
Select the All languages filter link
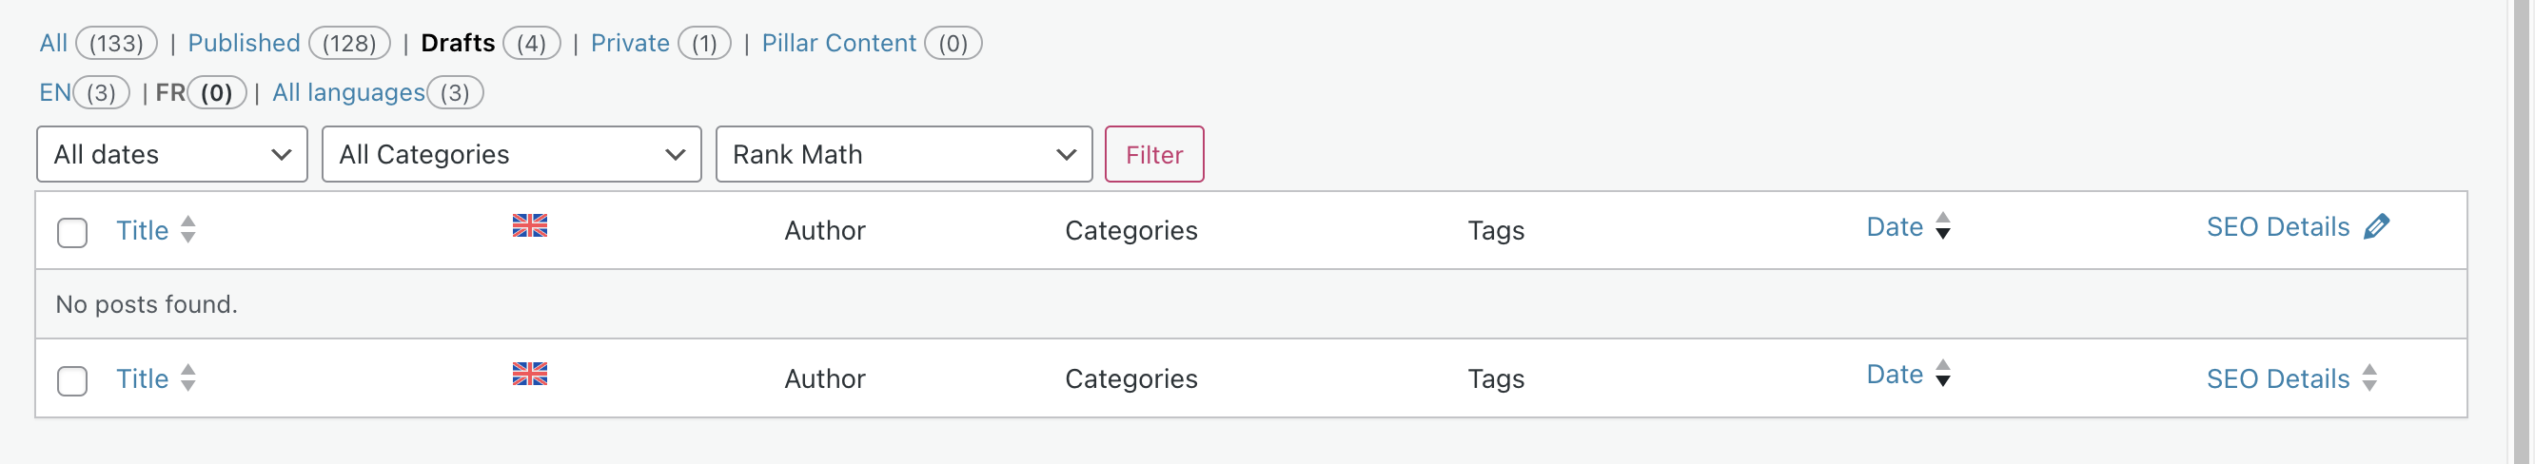coord(348,92)
